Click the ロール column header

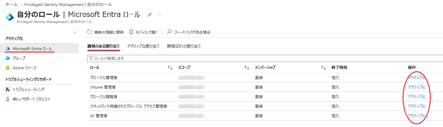click(x=95, y=68)
